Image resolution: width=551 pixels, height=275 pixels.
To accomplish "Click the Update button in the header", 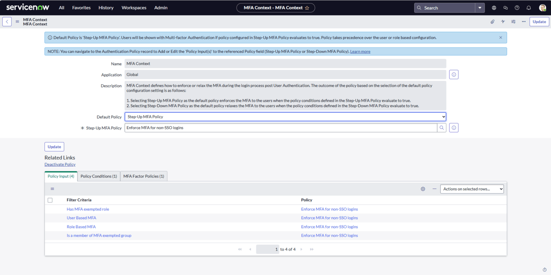I will 539,22.
